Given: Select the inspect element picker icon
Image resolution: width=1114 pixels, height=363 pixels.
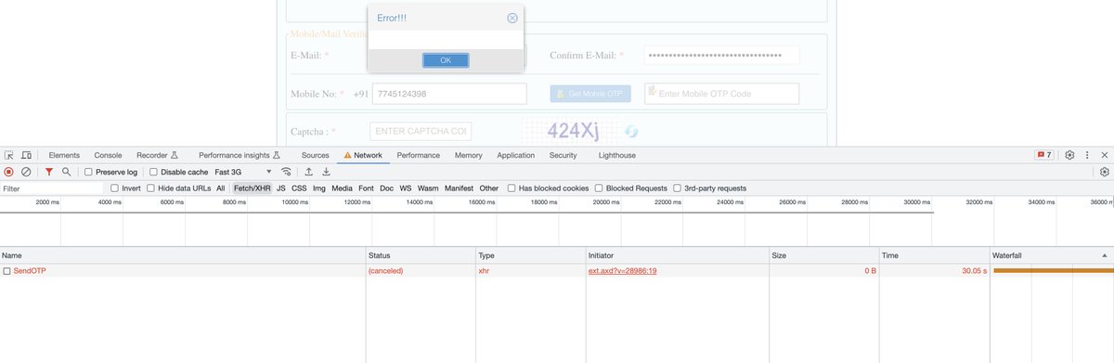Looking at the screenshot, I should [9, 155].
